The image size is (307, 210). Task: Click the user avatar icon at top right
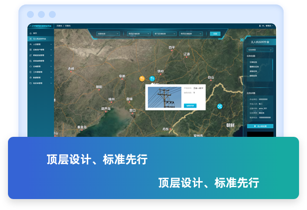coord(260,26)
